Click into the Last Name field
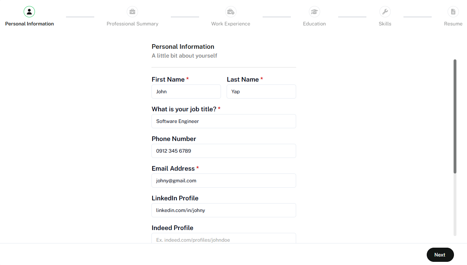The width and height of the screenshot is (467, 265). [x=261, y=92]
